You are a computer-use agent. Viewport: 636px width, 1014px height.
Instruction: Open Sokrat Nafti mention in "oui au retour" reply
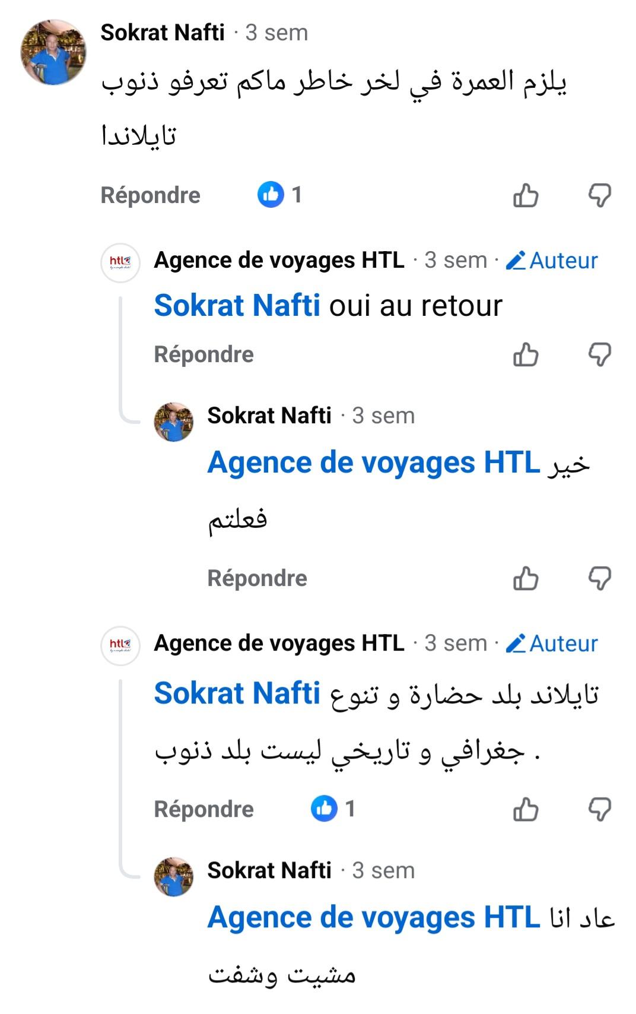(237, 306)
